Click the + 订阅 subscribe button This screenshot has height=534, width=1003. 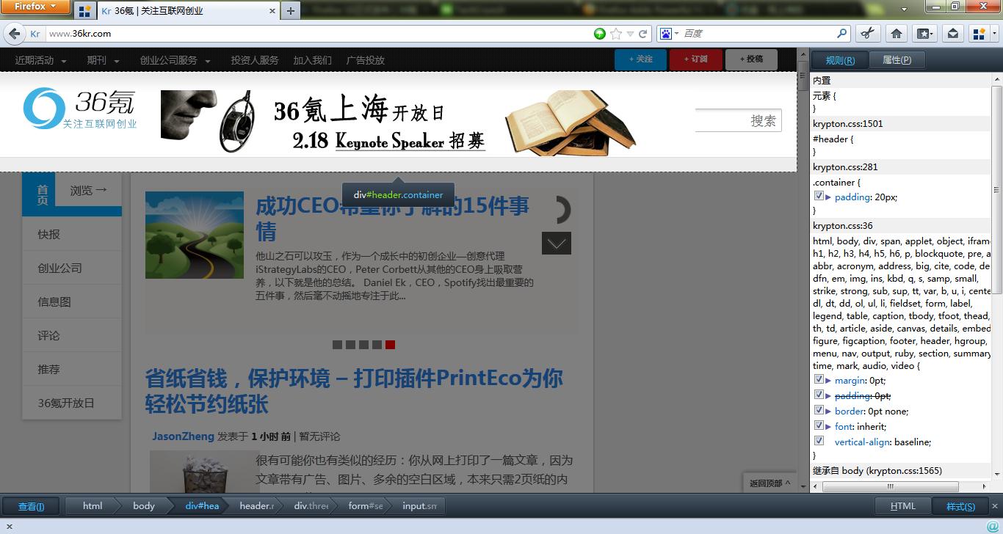tap(695, 59)
